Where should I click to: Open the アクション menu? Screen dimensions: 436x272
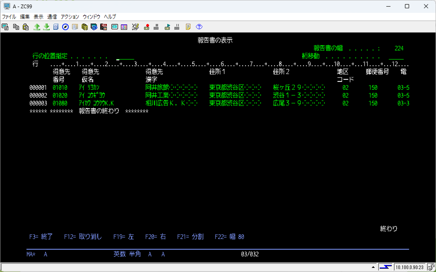(70, 17)
